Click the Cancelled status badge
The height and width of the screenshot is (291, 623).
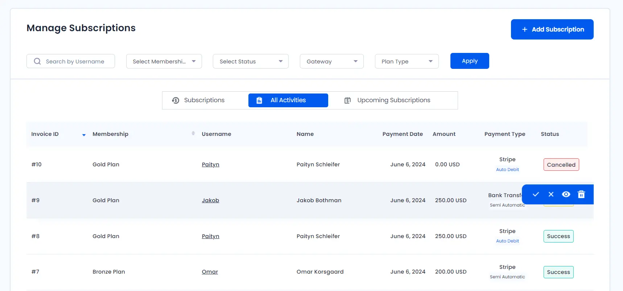click(x=561, y=165)
